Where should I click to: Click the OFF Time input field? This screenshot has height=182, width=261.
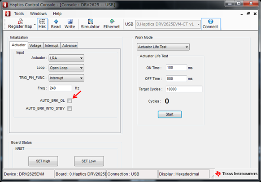pyautogui.click(x=176, y=78)
